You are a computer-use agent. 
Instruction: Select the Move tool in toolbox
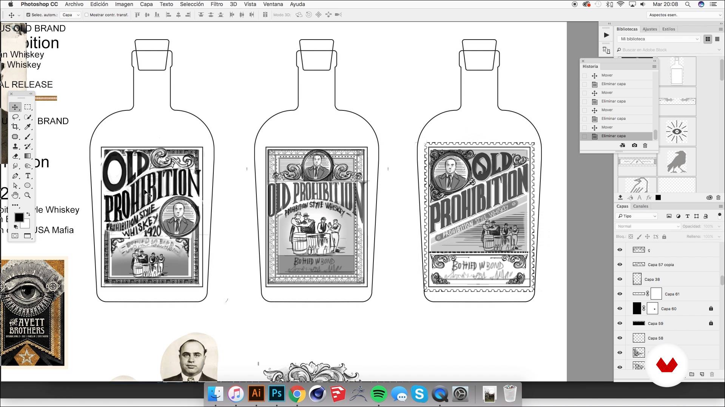15,107
